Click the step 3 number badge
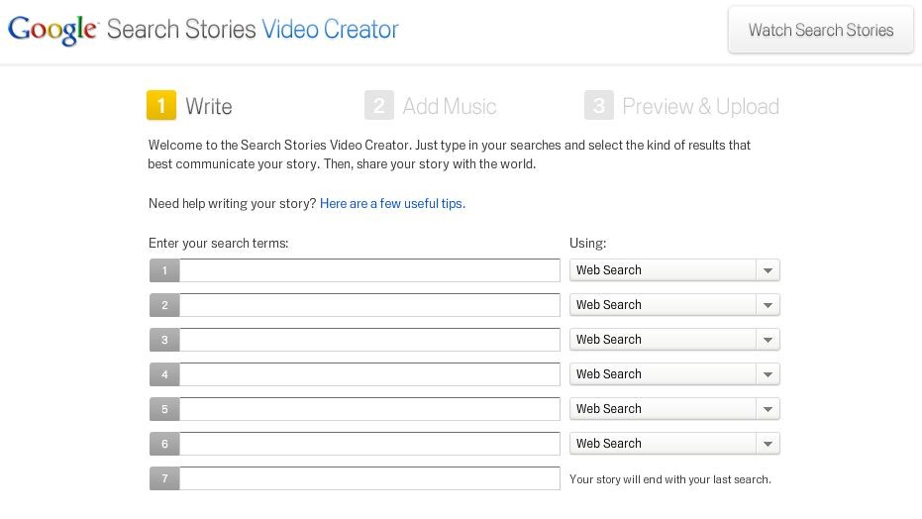 point(598,105)
